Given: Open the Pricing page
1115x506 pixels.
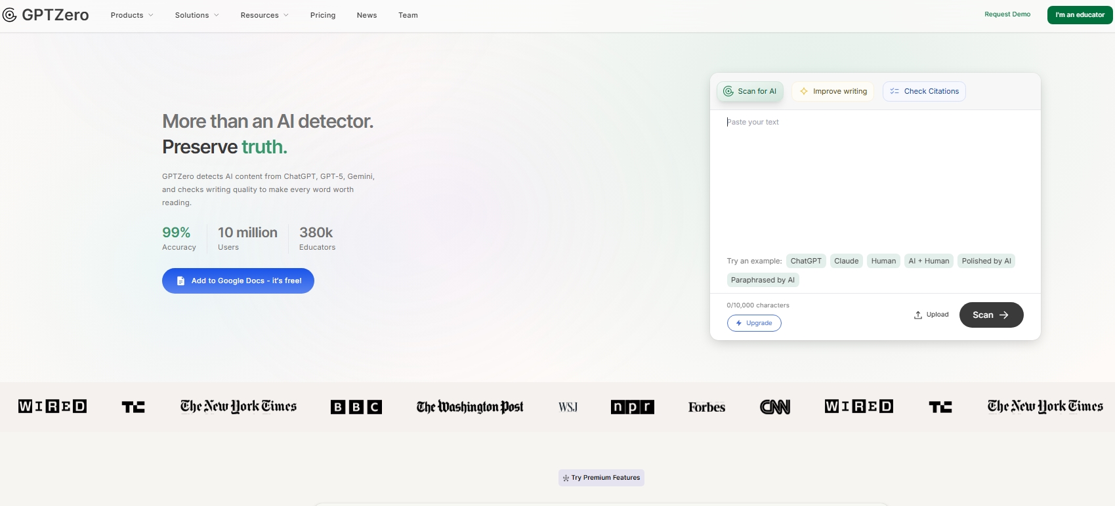Looking at the screenshot, I should click(x=323, y=15).
